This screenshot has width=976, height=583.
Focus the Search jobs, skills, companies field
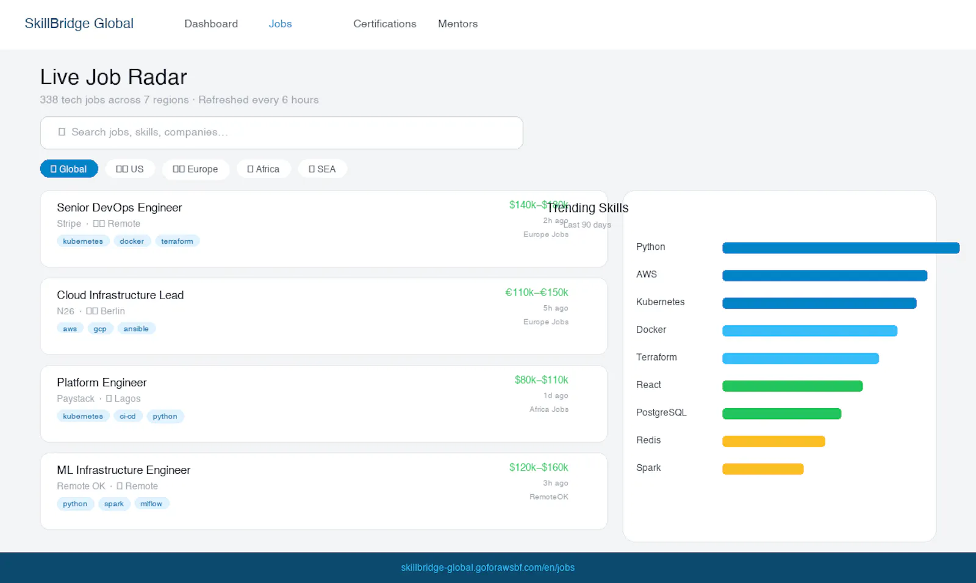pos(281,133)
